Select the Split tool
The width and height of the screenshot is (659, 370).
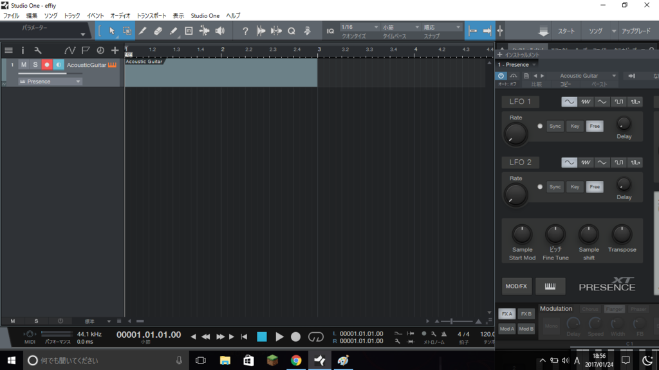142,31
